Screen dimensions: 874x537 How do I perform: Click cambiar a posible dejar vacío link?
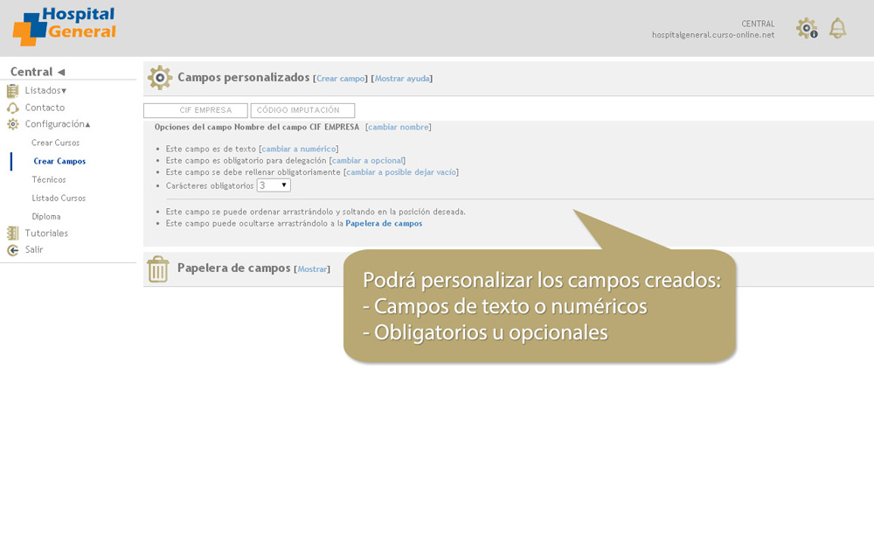[x=401, y=172]
